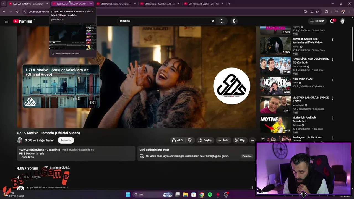
Task: Open the Sıralama ölçütü sort dropdown
Action: point(57,167)
